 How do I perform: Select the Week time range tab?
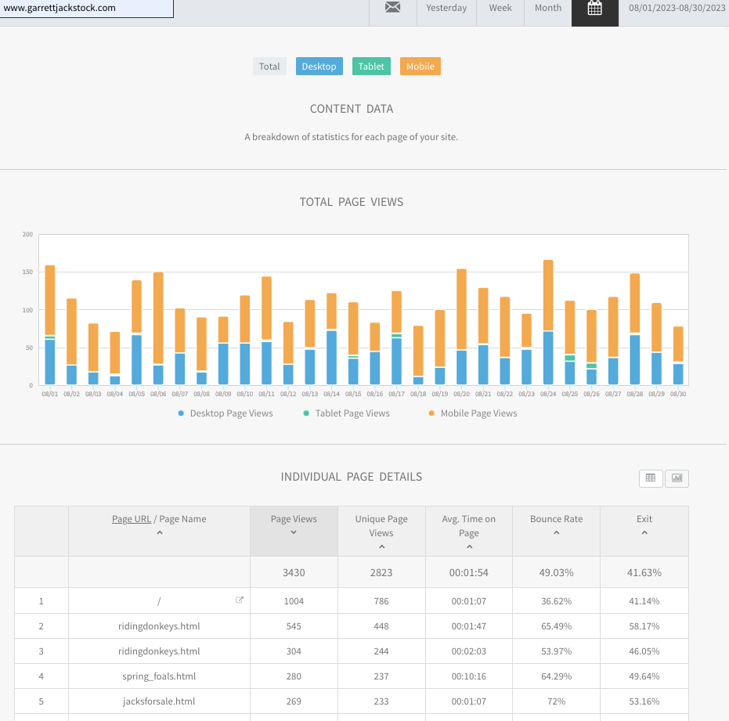(x=500, y=8)
